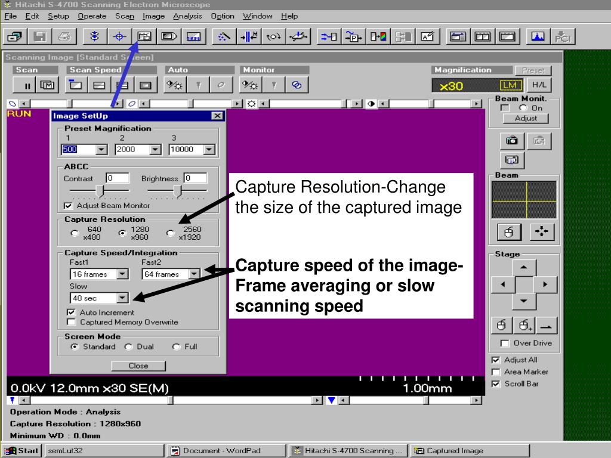
Task: Move stage up with the up arrow
Action: (524, 268)
